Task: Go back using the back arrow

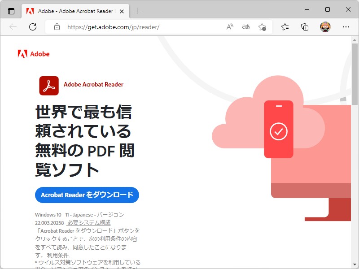Action: [x=13, y=27]
